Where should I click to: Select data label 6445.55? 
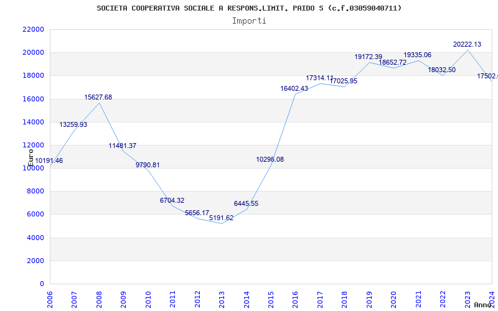[x=246, y=204]
